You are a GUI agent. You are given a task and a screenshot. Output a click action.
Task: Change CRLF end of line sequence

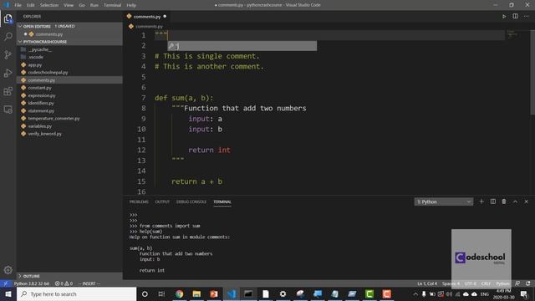coord(486,283)
